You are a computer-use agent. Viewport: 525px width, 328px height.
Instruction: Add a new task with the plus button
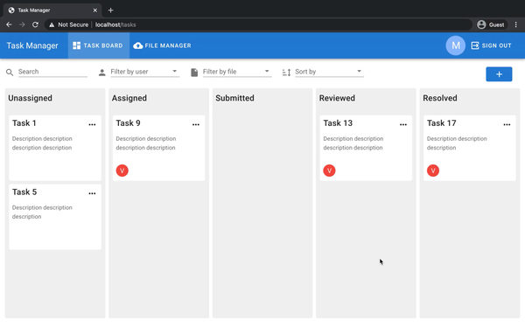(x=499, y=74)
